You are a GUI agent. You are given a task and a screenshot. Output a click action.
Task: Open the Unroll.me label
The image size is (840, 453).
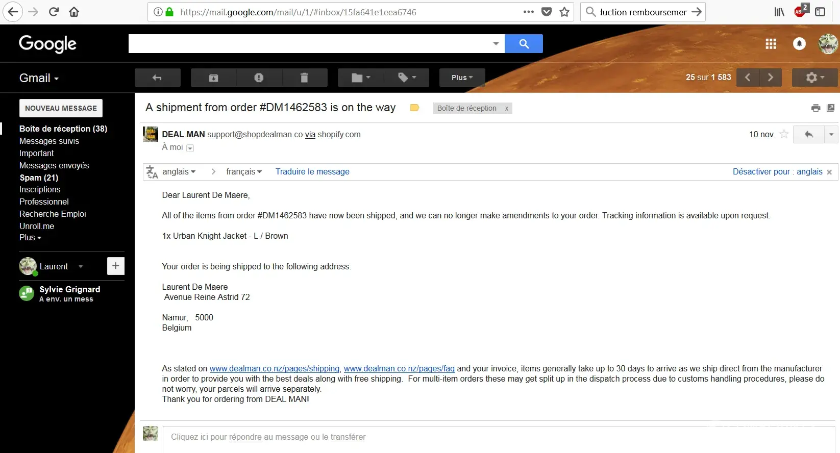pos(37,226)
